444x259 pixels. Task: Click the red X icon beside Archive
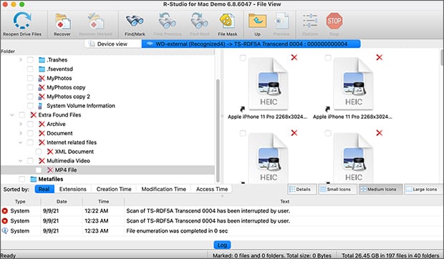42,124
